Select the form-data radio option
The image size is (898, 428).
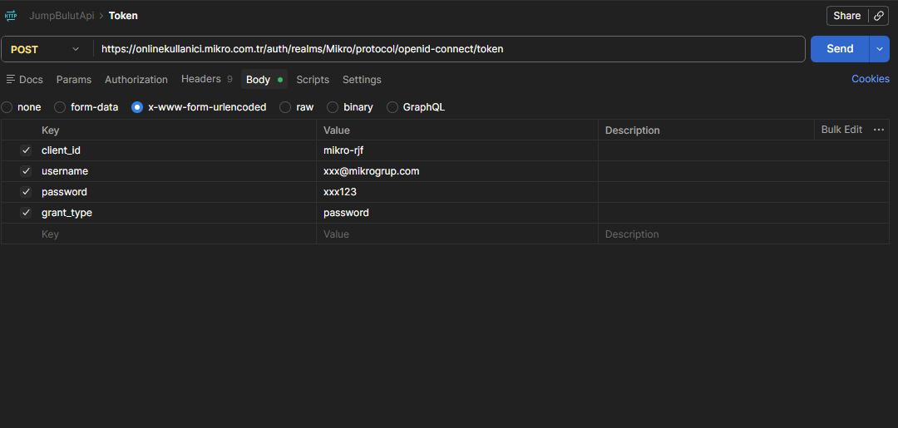pyautogui.click(x=60, y=107)
